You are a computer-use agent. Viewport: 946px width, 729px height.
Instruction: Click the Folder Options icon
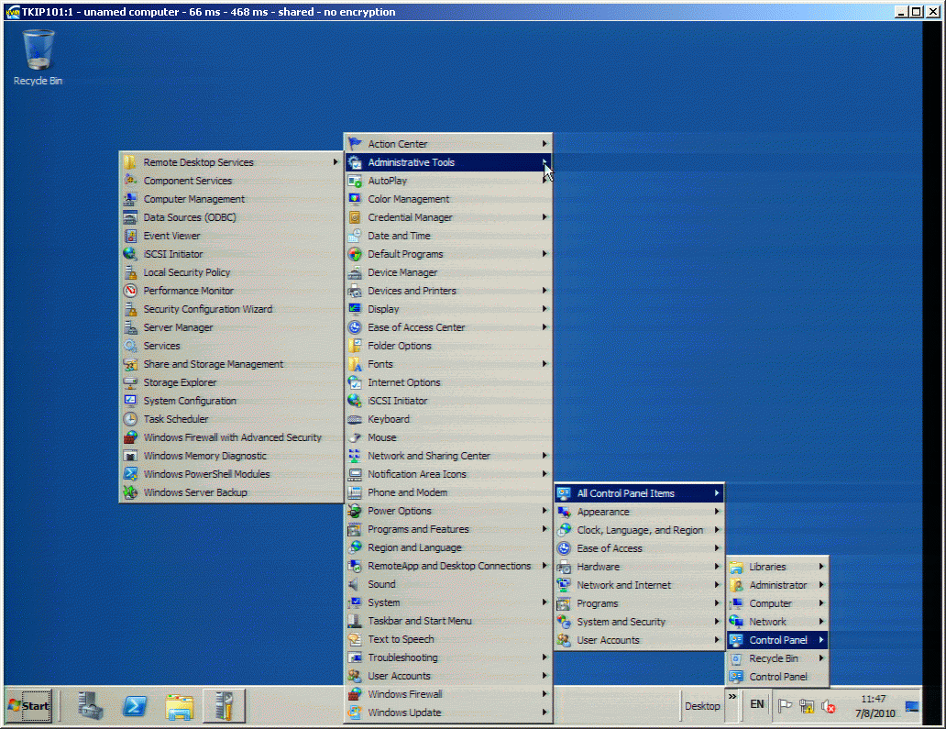click(355, 346)
